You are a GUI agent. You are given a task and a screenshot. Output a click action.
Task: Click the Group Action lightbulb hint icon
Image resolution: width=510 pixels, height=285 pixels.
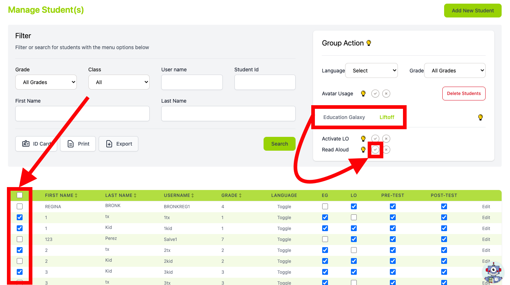(x=369, y=43)
